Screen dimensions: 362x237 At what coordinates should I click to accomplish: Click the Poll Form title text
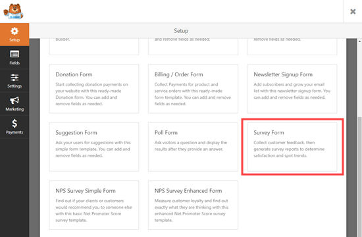click(x=166, y=132)
